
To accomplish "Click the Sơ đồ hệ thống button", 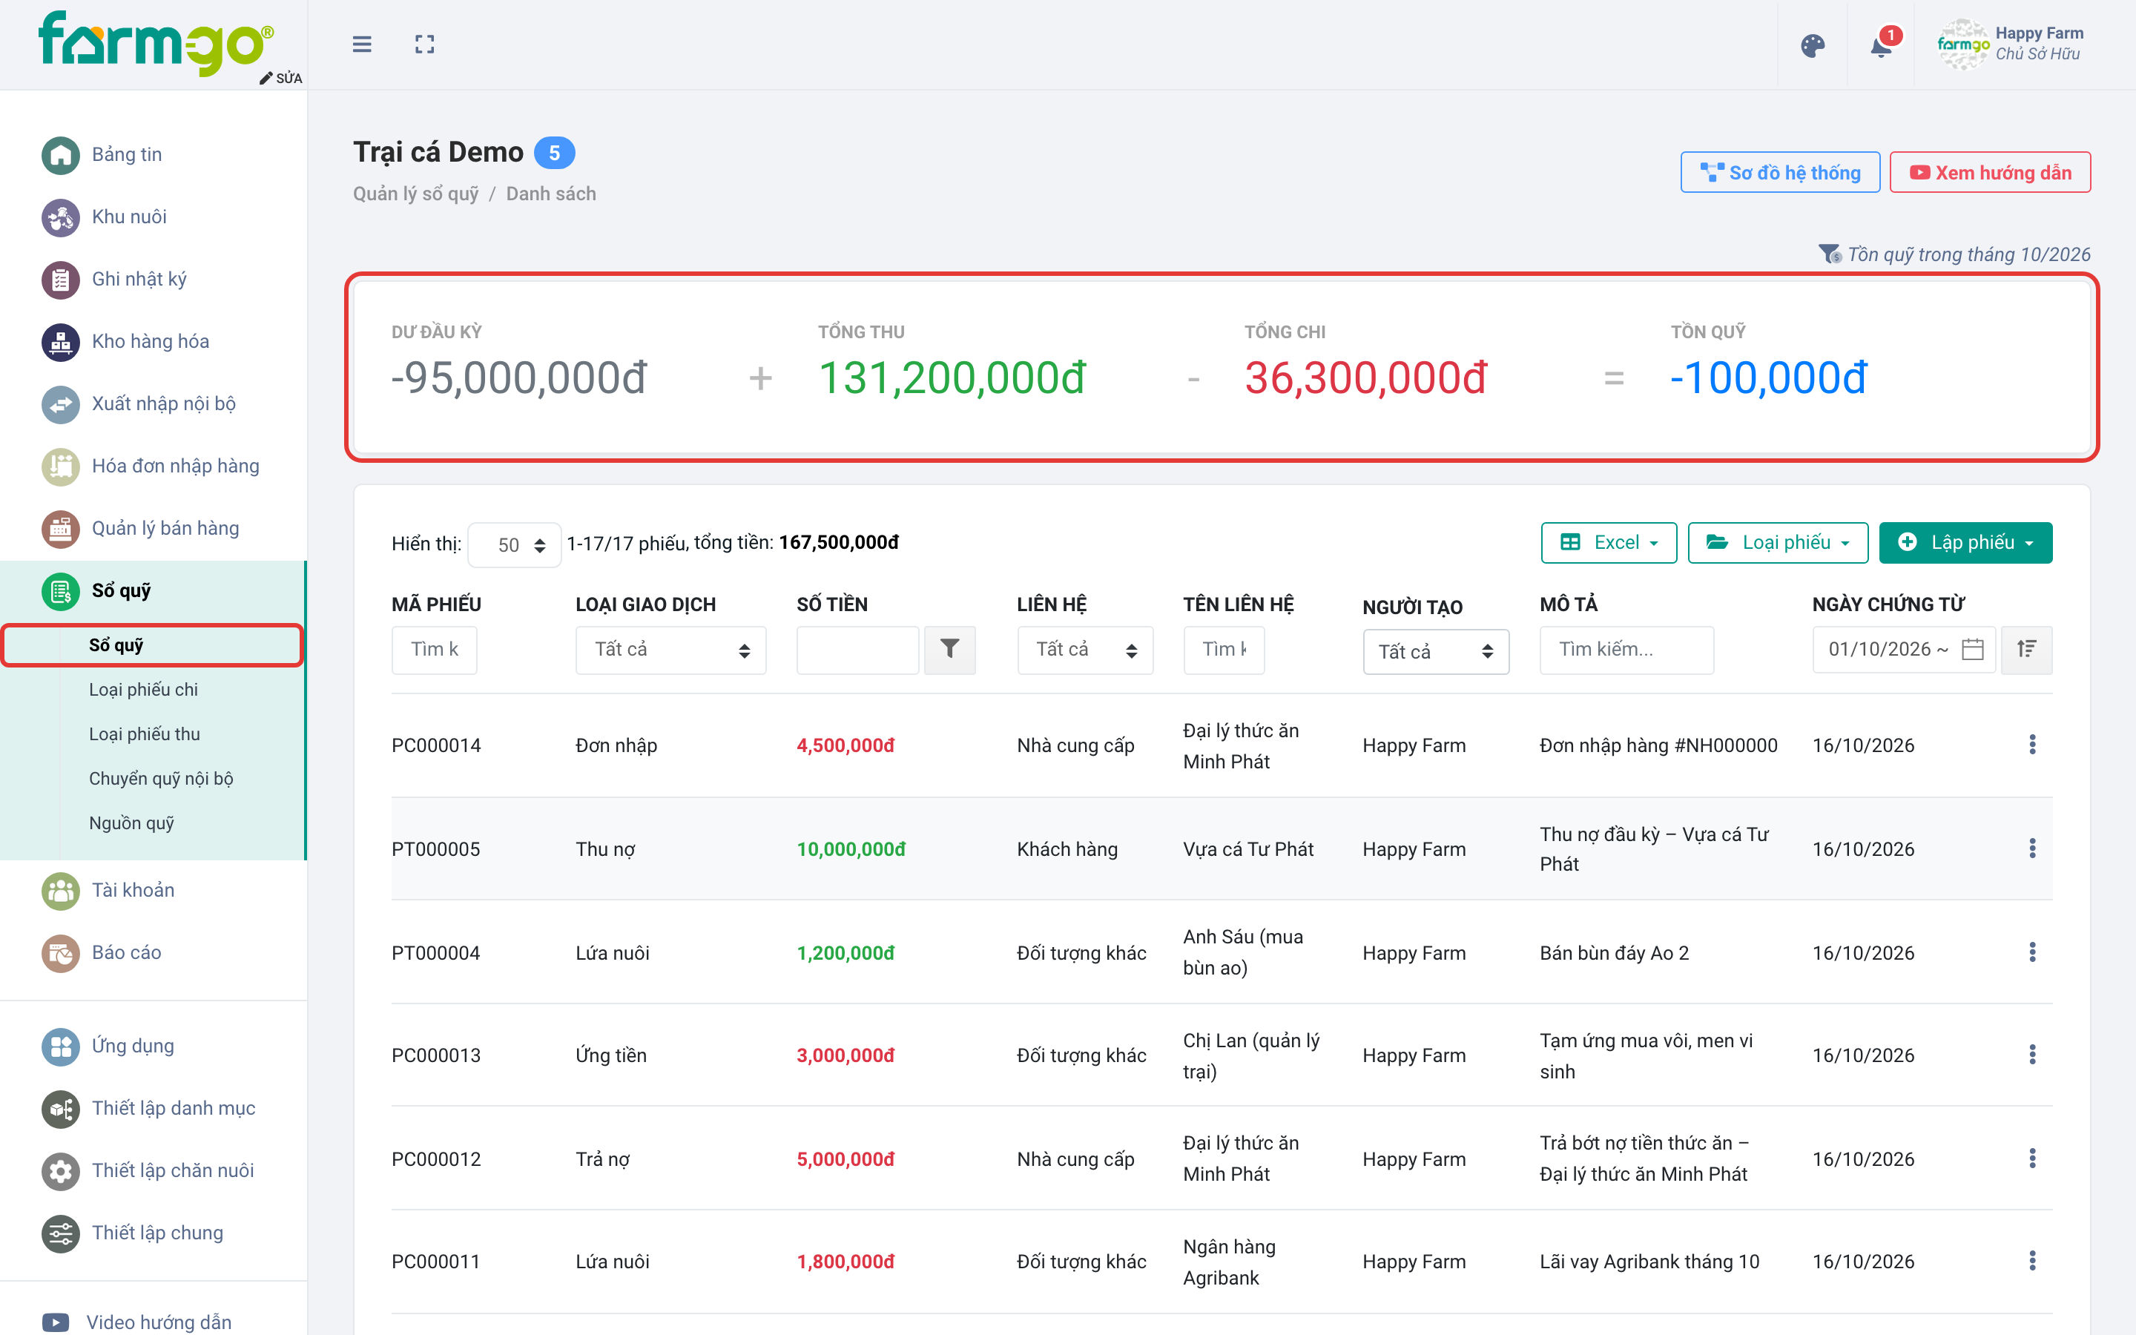I will coord(1780,172).
